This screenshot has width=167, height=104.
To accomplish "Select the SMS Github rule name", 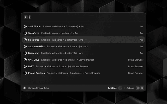I will coord(34,27).
